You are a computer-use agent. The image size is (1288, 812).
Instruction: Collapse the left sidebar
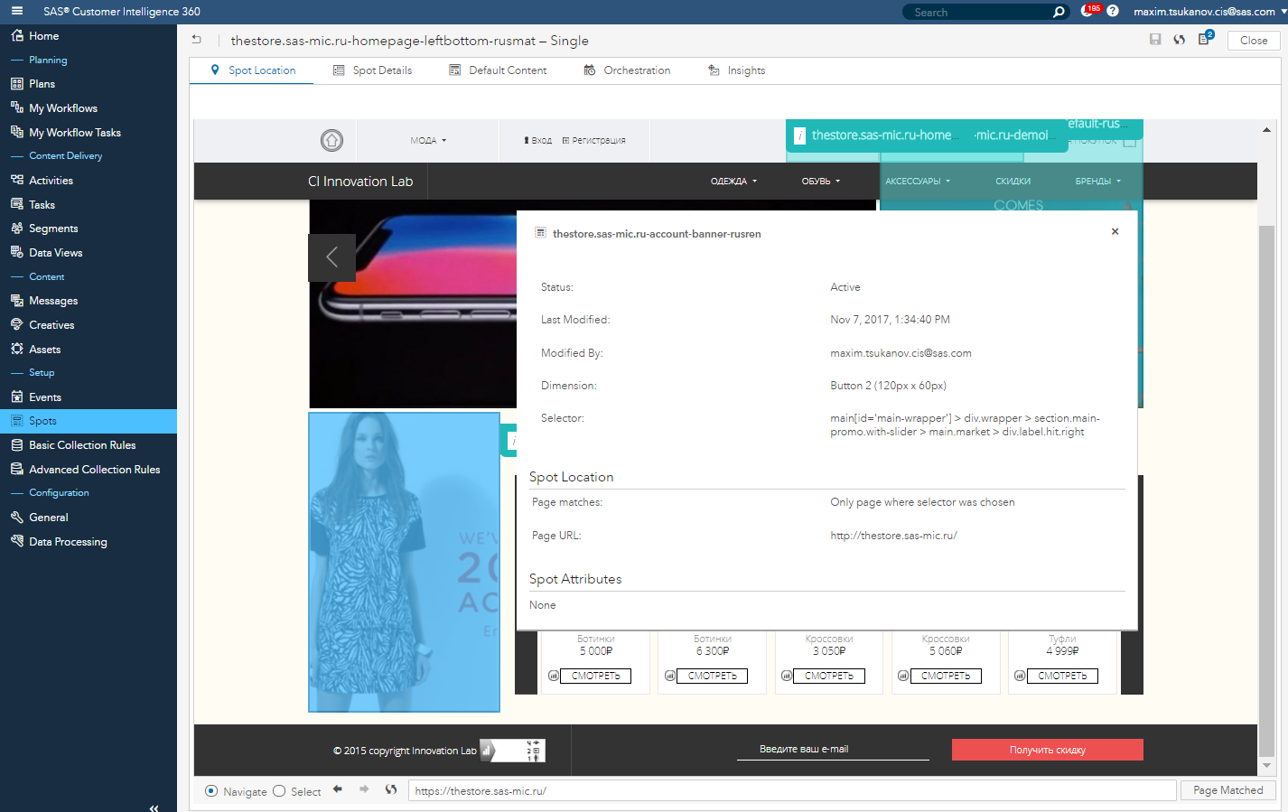click(x=154, y=807)
